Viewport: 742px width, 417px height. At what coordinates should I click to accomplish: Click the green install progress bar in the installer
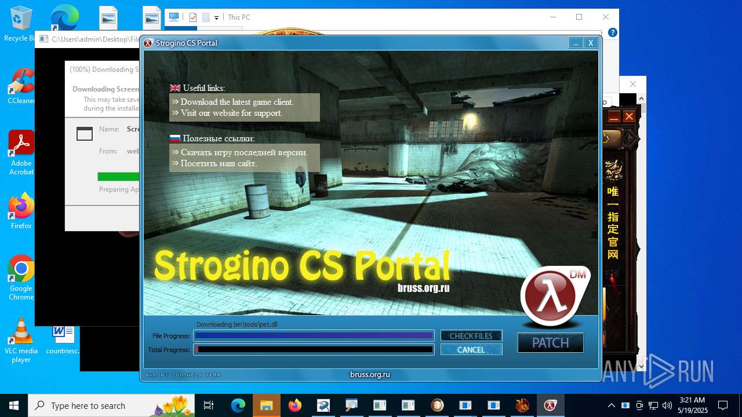click(118, 177)
